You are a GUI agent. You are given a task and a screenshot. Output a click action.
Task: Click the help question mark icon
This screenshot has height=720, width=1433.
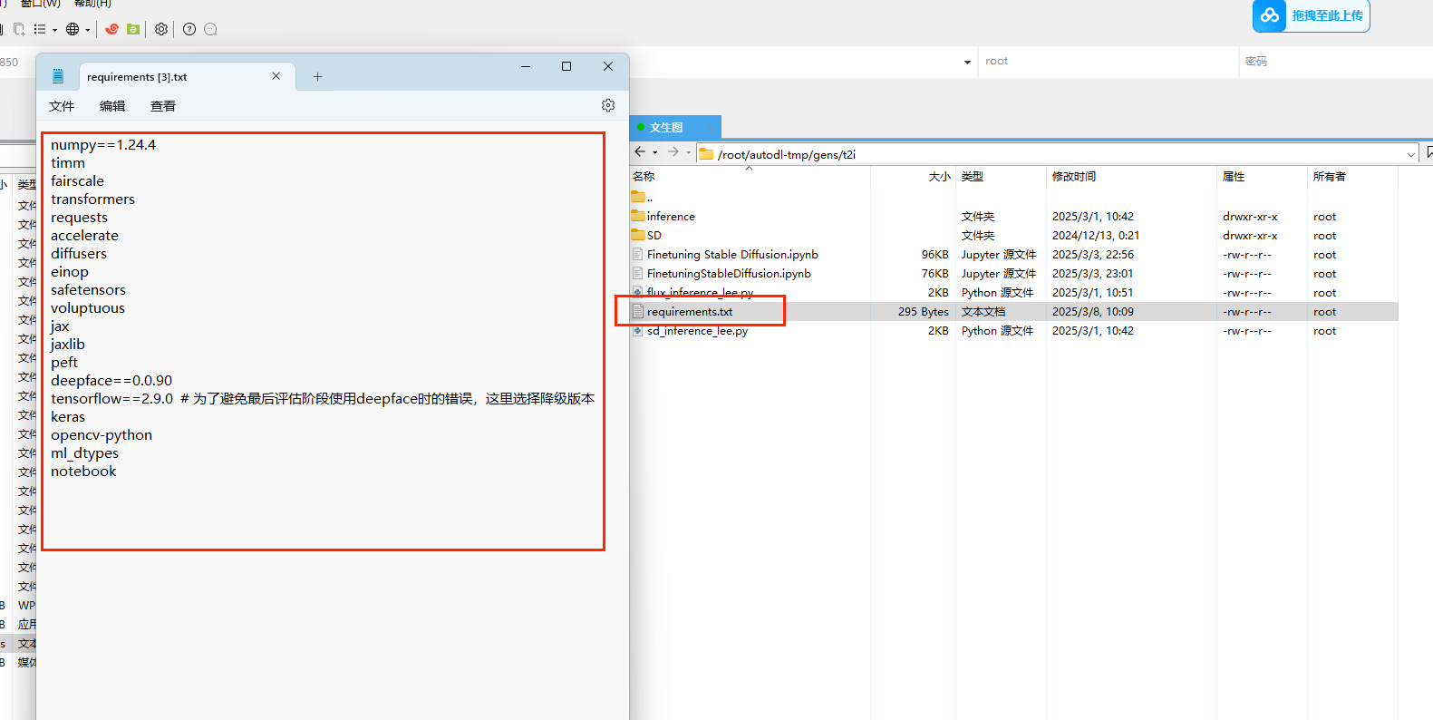click(x=189, y=29)
